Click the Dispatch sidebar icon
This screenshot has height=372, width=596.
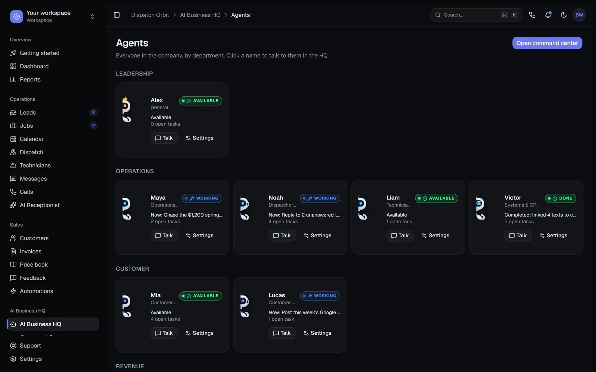(13, 152)
